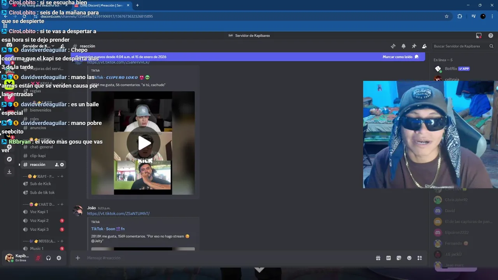Click invite people icon on reacción channel

(57, 164)
